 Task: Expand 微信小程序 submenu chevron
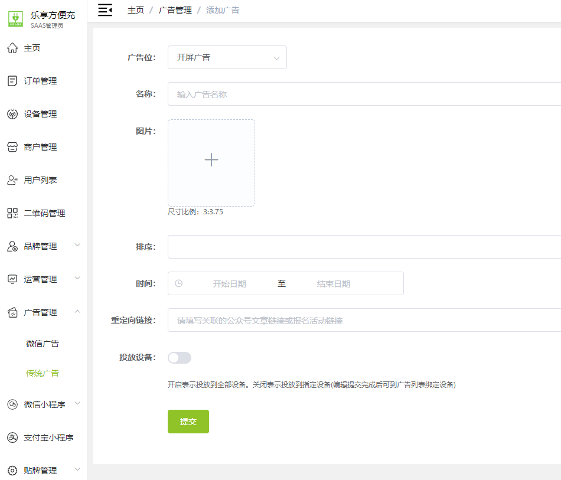[x=77, y=403]
